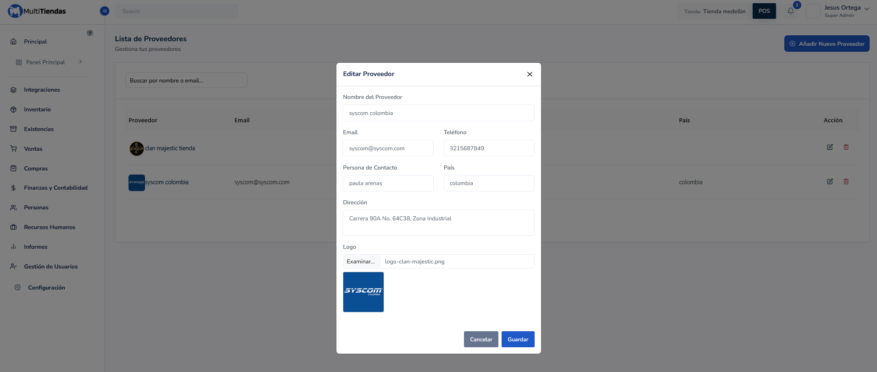Open the POS button
The image size is (877, 372).
click(764, 11)
